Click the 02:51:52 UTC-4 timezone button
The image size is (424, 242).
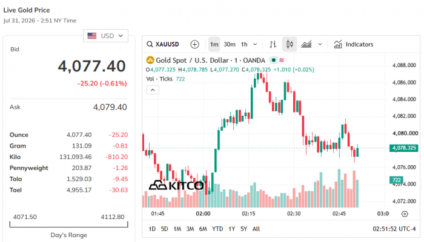394,229
